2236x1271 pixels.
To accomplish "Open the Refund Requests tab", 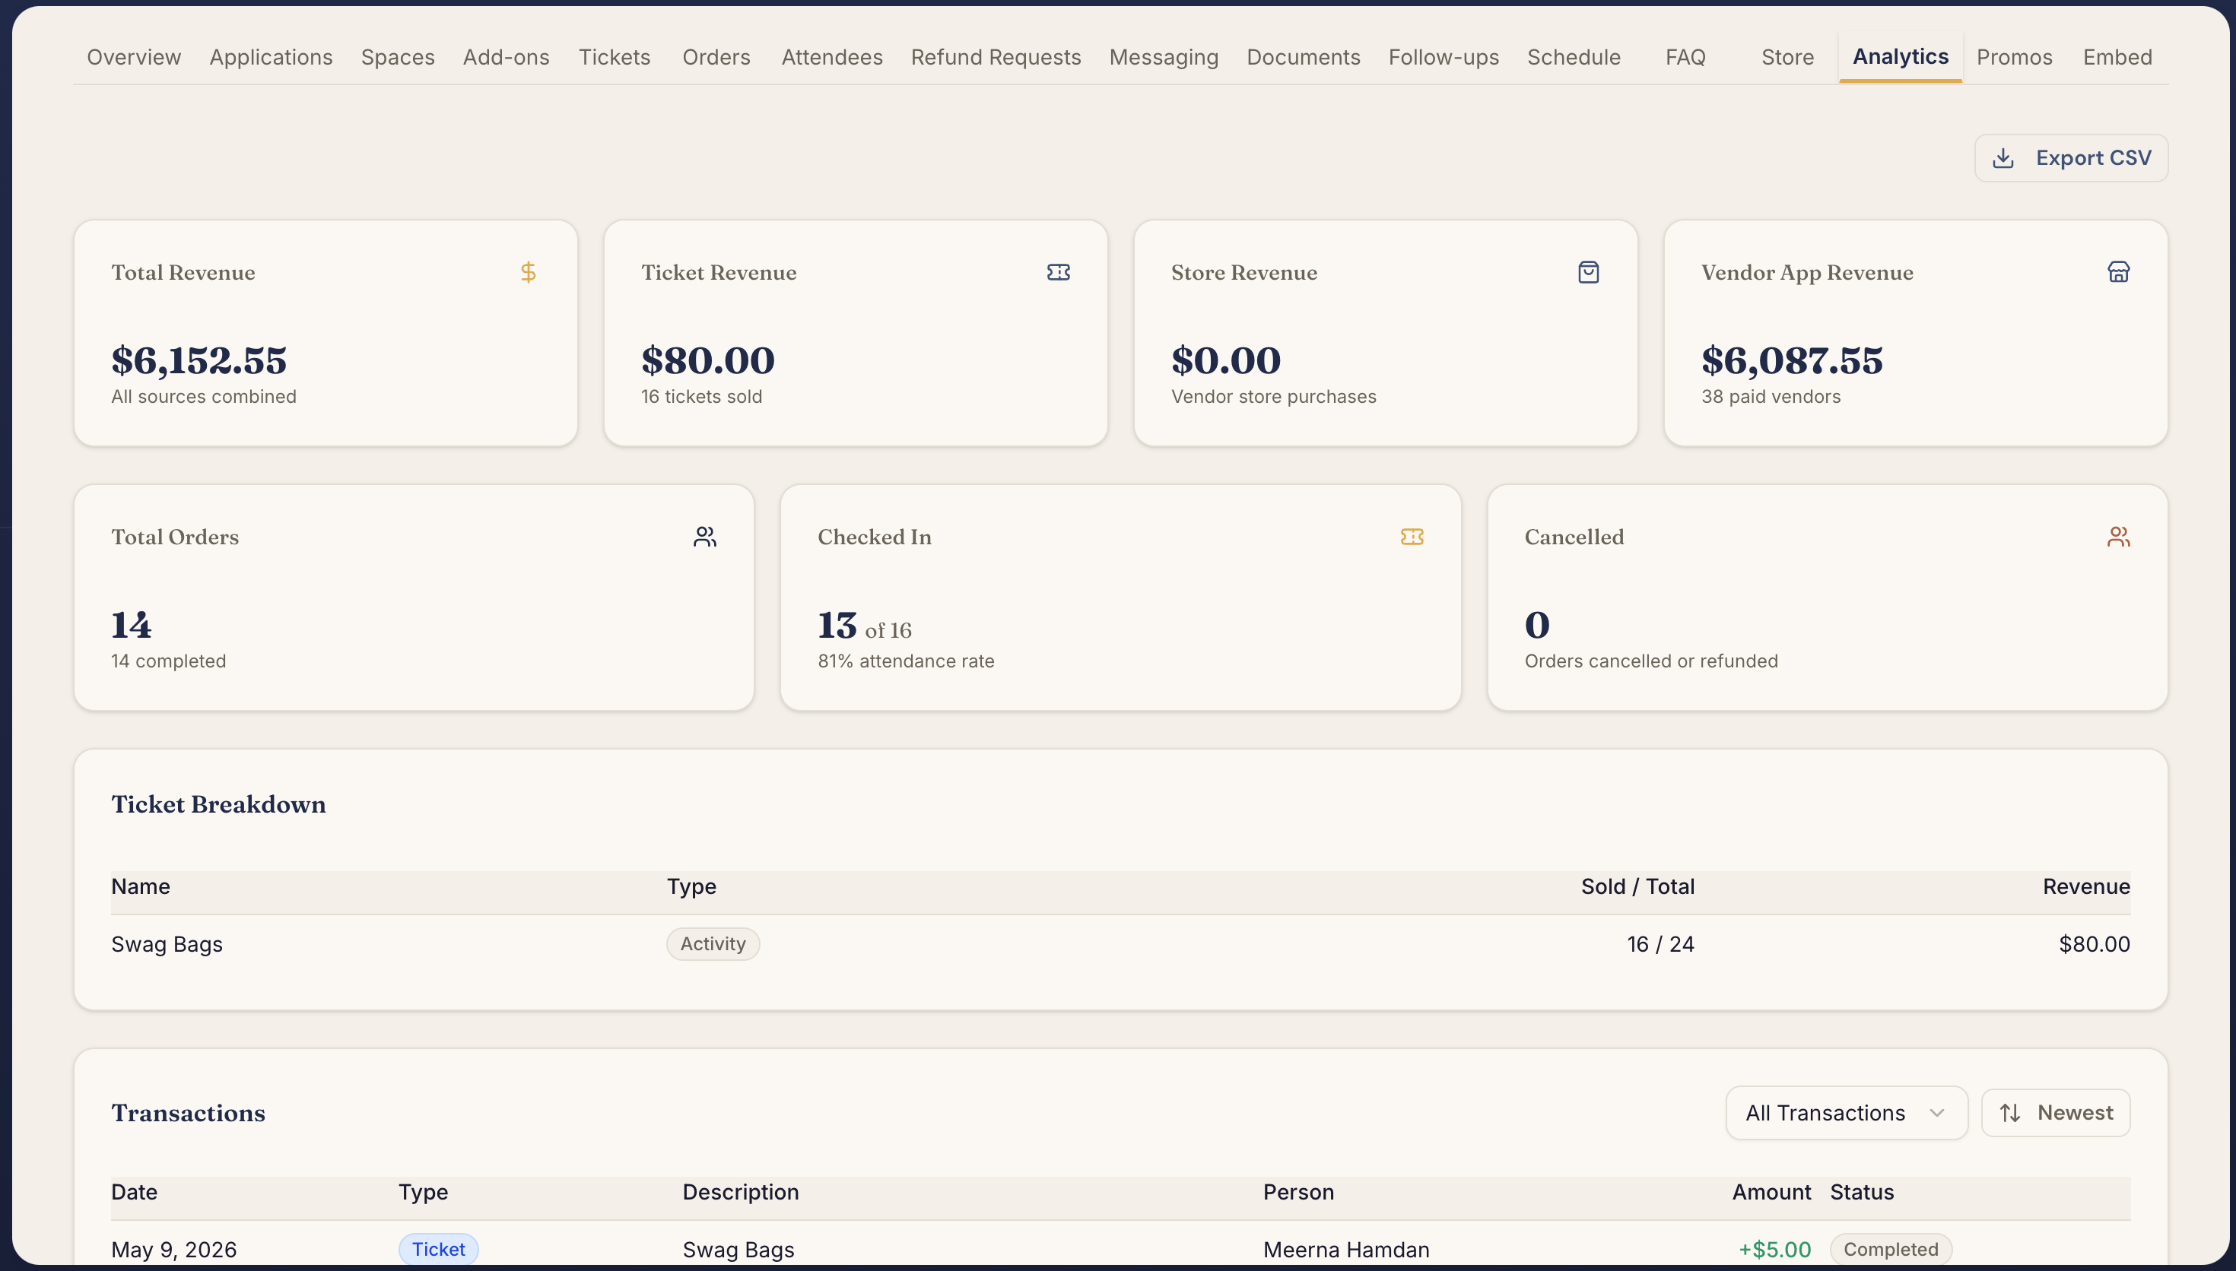I will [996, 58].
